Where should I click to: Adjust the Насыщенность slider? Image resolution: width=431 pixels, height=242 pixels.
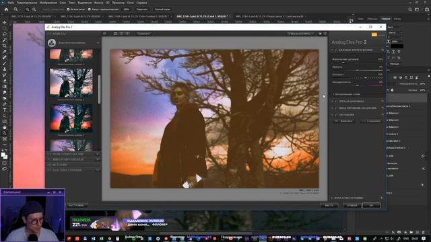358,85
